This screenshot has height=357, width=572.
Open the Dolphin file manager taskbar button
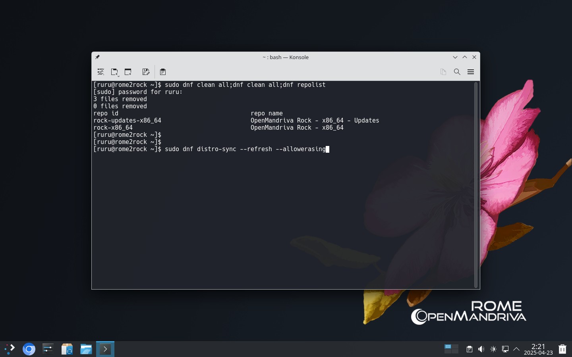[x=86, y=349]
